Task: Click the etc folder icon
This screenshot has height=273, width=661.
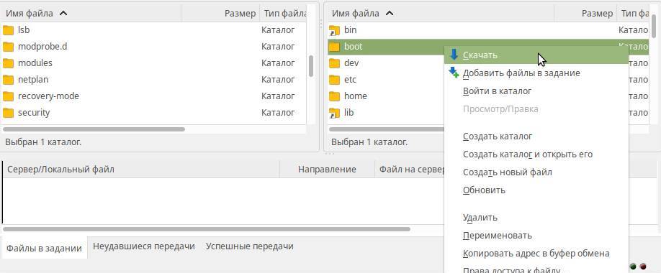Action: pyautogui.click(x=334, y=80)
